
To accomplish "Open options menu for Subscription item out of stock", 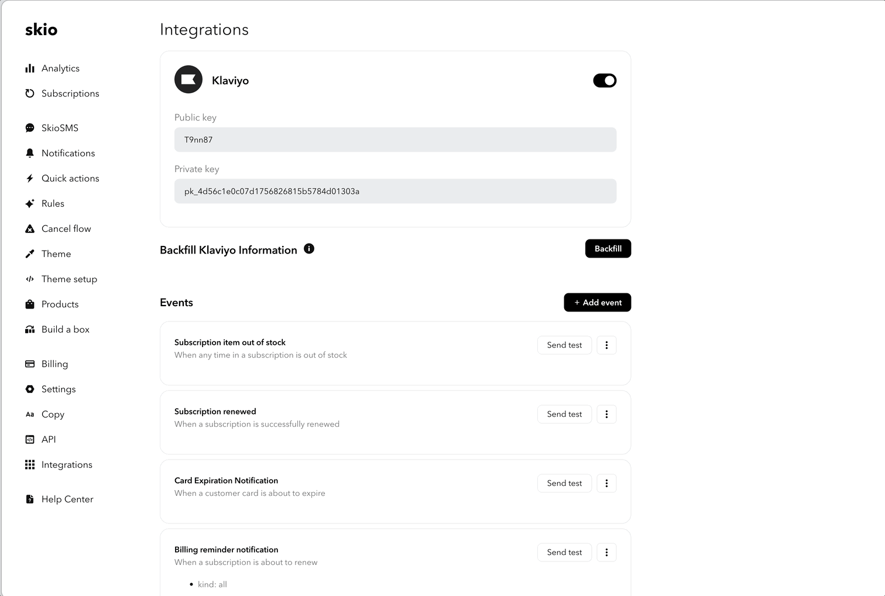I will 606,345.
